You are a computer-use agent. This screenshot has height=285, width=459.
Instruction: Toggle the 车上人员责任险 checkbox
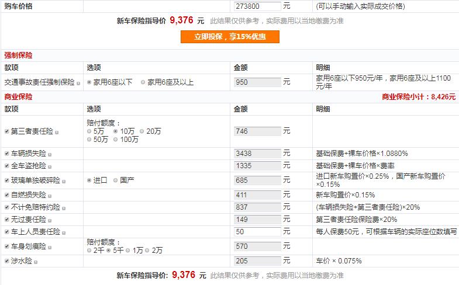tap(7, 232)
